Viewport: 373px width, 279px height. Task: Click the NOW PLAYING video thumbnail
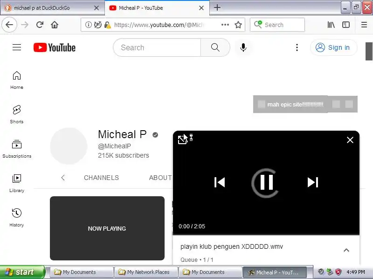coord(107,228)
